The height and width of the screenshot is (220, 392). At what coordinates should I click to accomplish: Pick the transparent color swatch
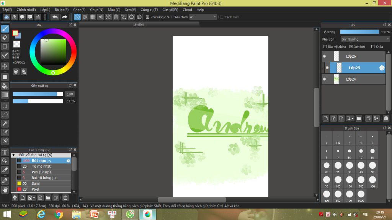[x=16, y=44]
